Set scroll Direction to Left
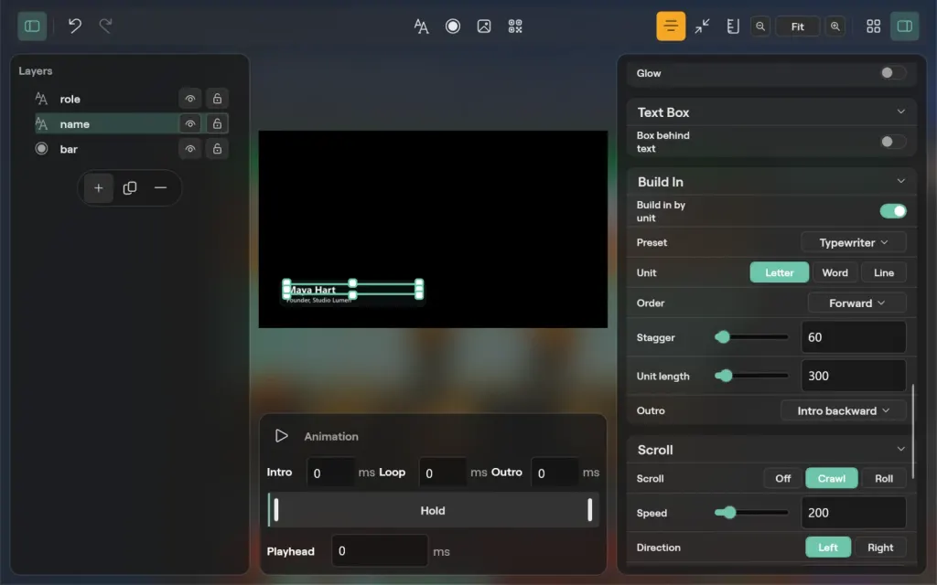937x585 pixels. tap(827, 548)
